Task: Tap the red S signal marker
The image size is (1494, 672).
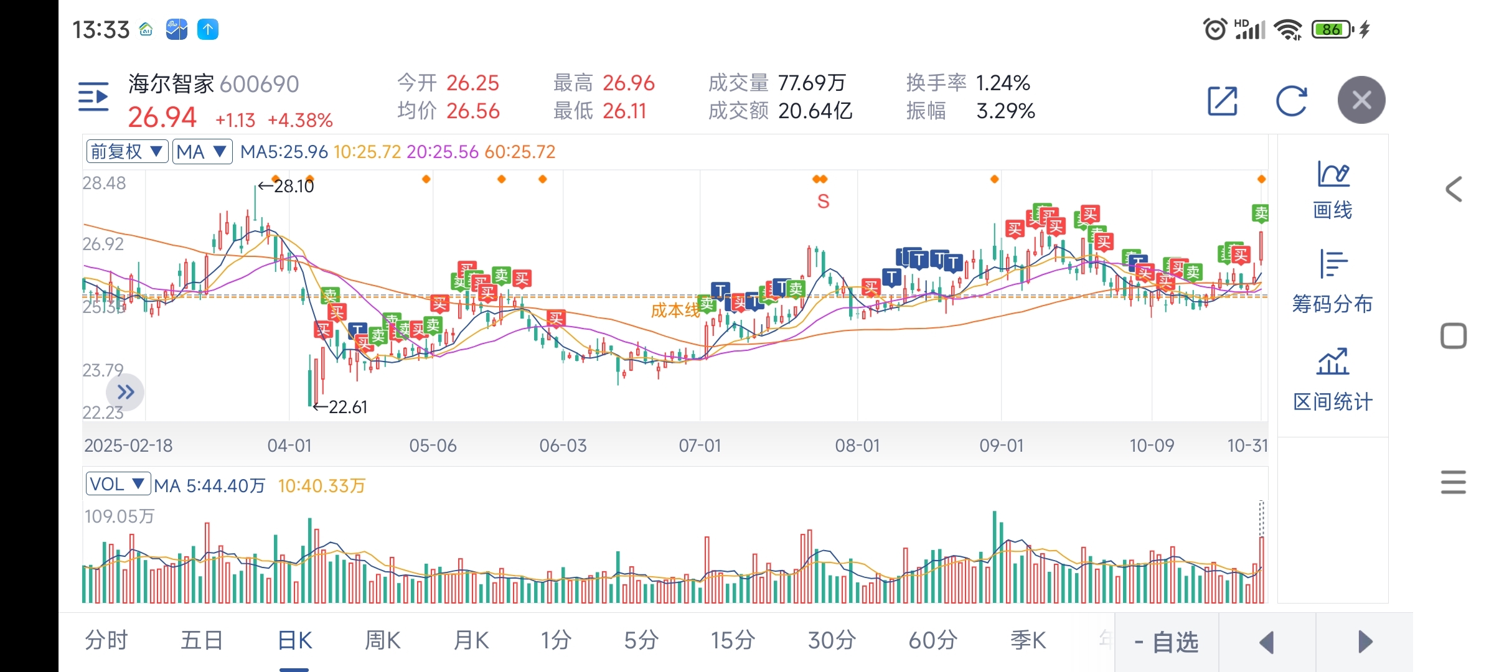Action: [x=823, y=202]
